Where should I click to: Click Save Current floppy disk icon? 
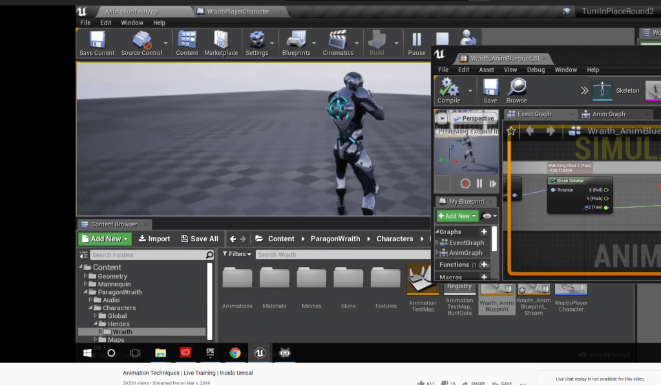pyautogui.click(x=97, y=40)
